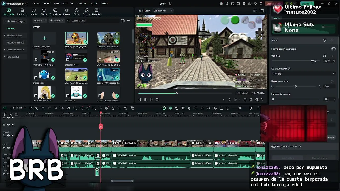Viewport: 340px width, 191px height.
Task: Open the Efectos tab
Action: [67, 12]
